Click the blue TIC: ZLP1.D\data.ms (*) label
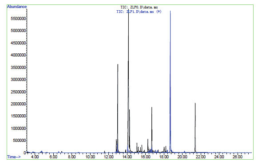This screenshot has width=262, height=165. pos(139,12)
